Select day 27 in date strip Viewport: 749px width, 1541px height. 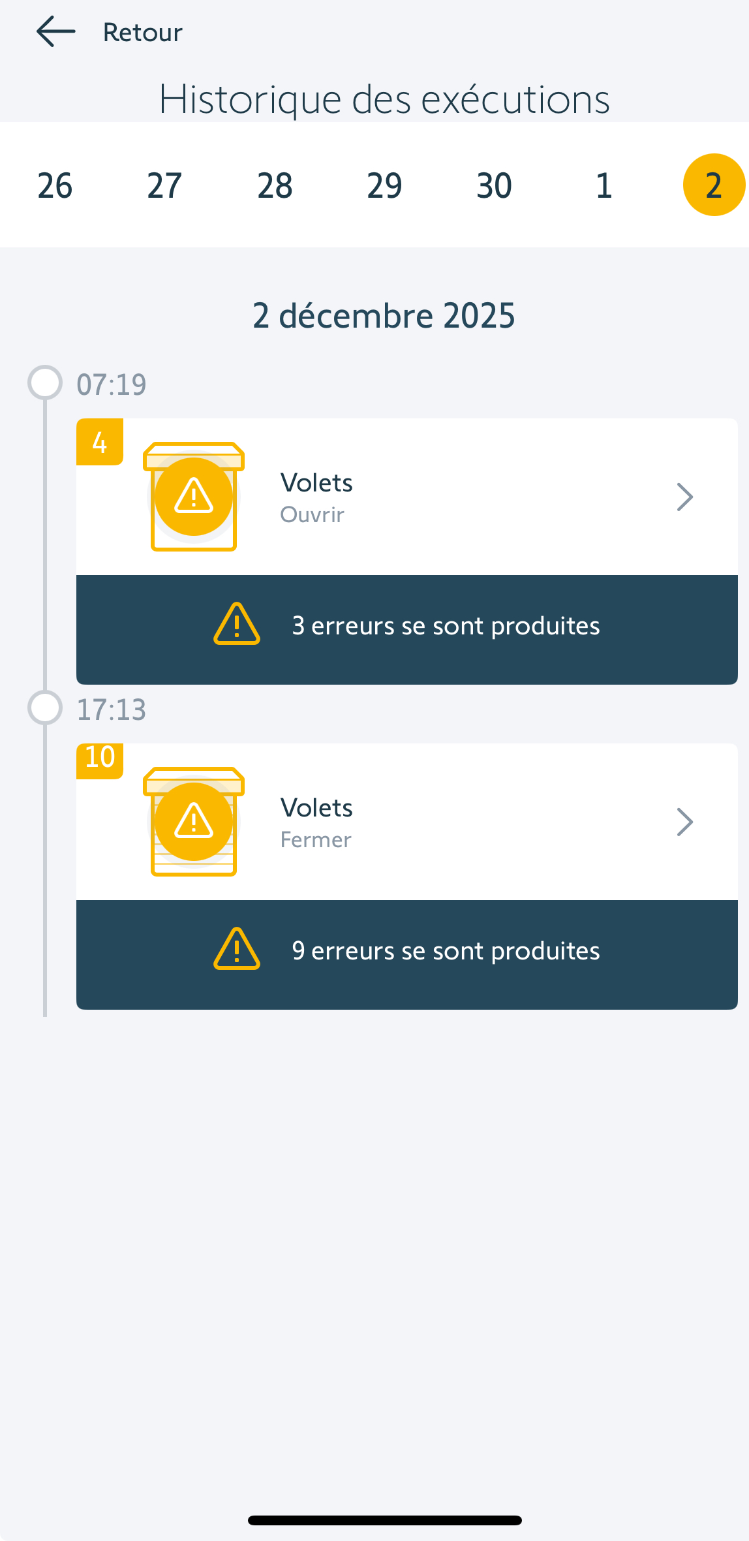point(164,185)
